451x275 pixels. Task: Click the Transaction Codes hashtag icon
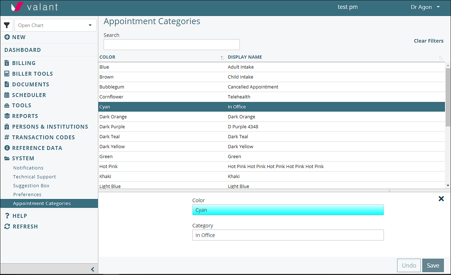(7, 137)
